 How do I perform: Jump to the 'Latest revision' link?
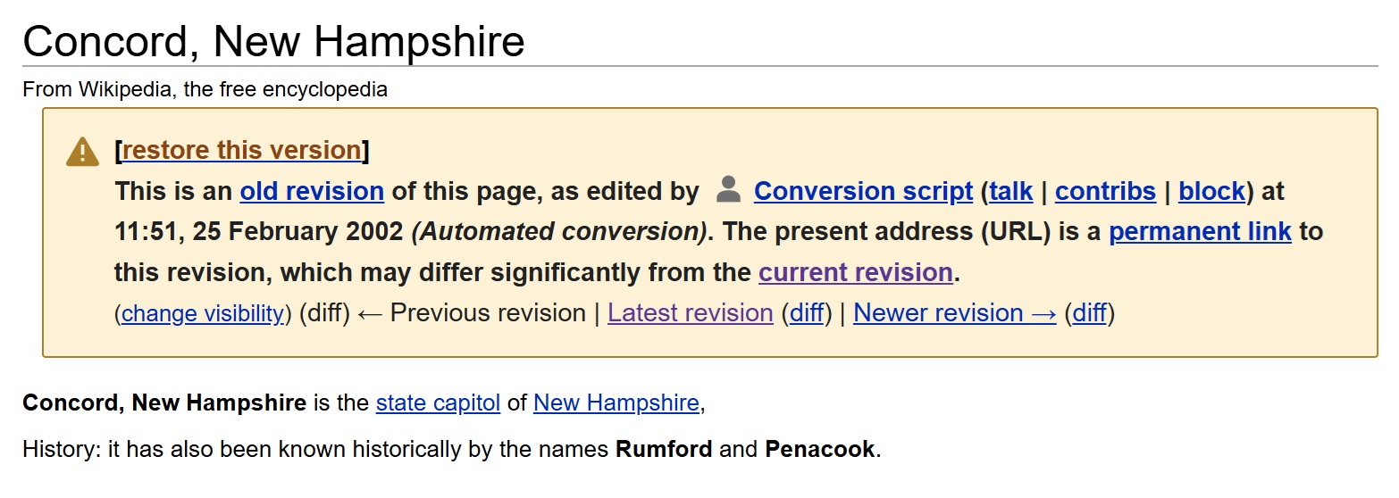pyautogui.click(x=690, y=313)
